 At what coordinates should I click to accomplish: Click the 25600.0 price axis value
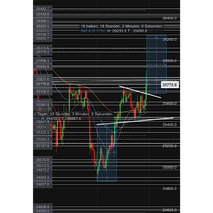coord(169,103)
